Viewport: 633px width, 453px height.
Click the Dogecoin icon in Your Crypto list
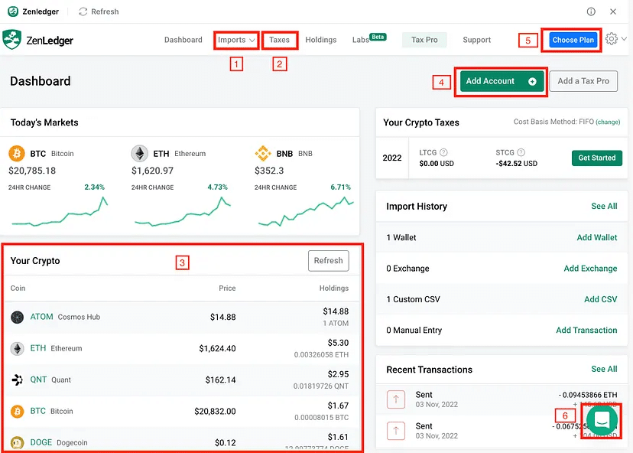click(x=17, y=442)
